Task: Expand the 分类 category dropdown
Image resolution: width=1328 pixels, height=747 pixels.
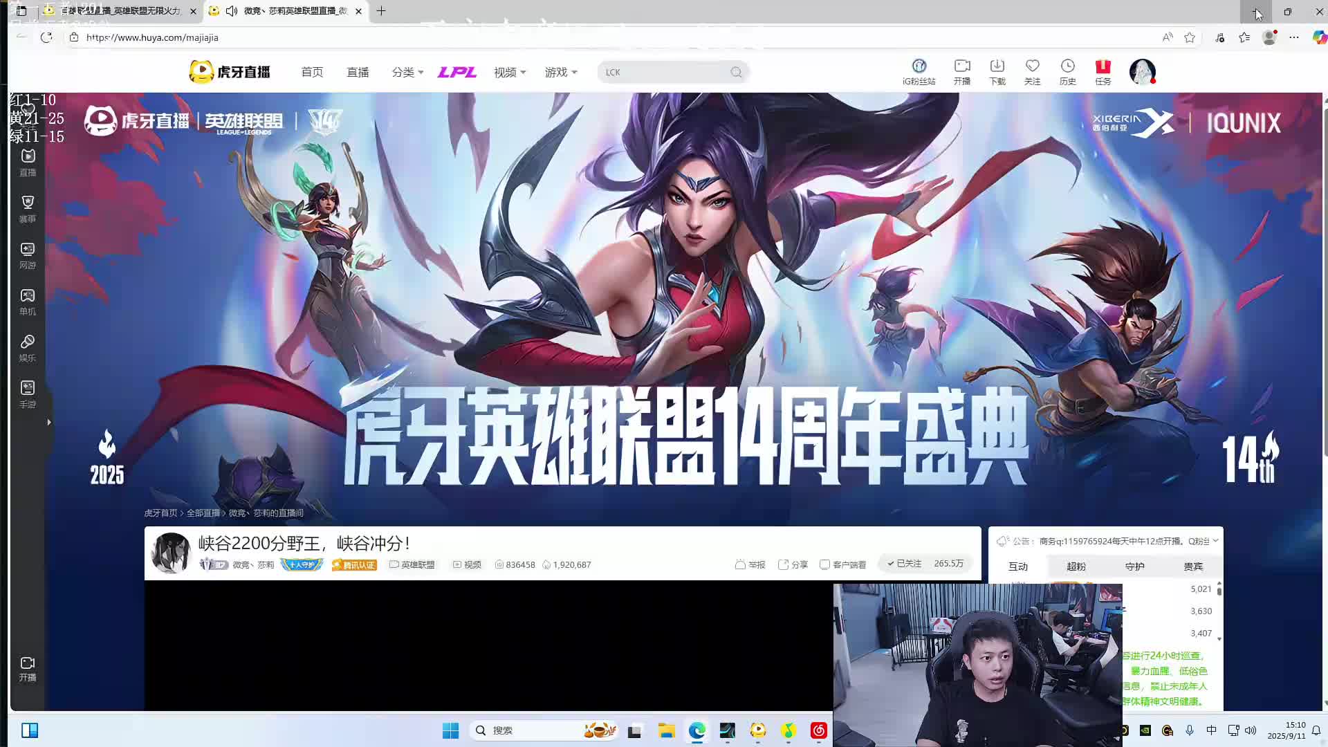Action: pos(407,72)
